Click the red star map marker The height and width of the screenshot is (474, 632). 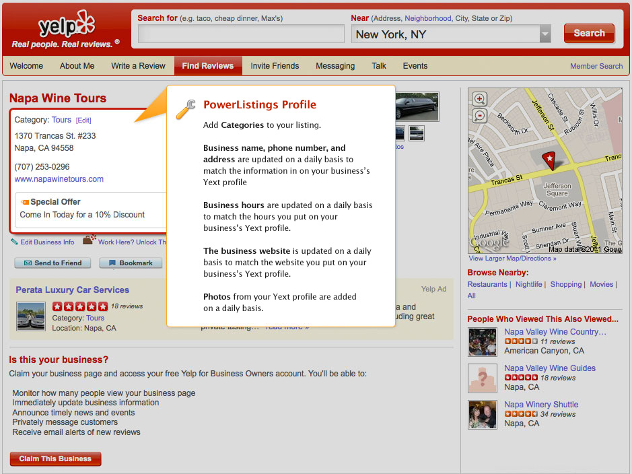coord(549,160)
